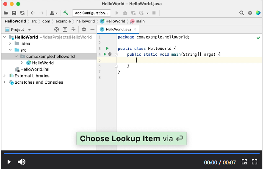This screenshot has height=169, width=263.
Task: Click the fold end marker on line 6
Action: pyautogui.click(x=116, y=66)
